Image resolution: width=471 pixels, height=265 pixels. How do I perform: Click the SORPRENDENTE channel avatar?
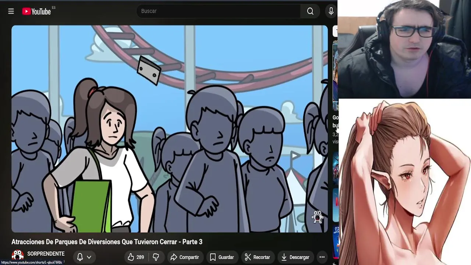tap(18, 255)
